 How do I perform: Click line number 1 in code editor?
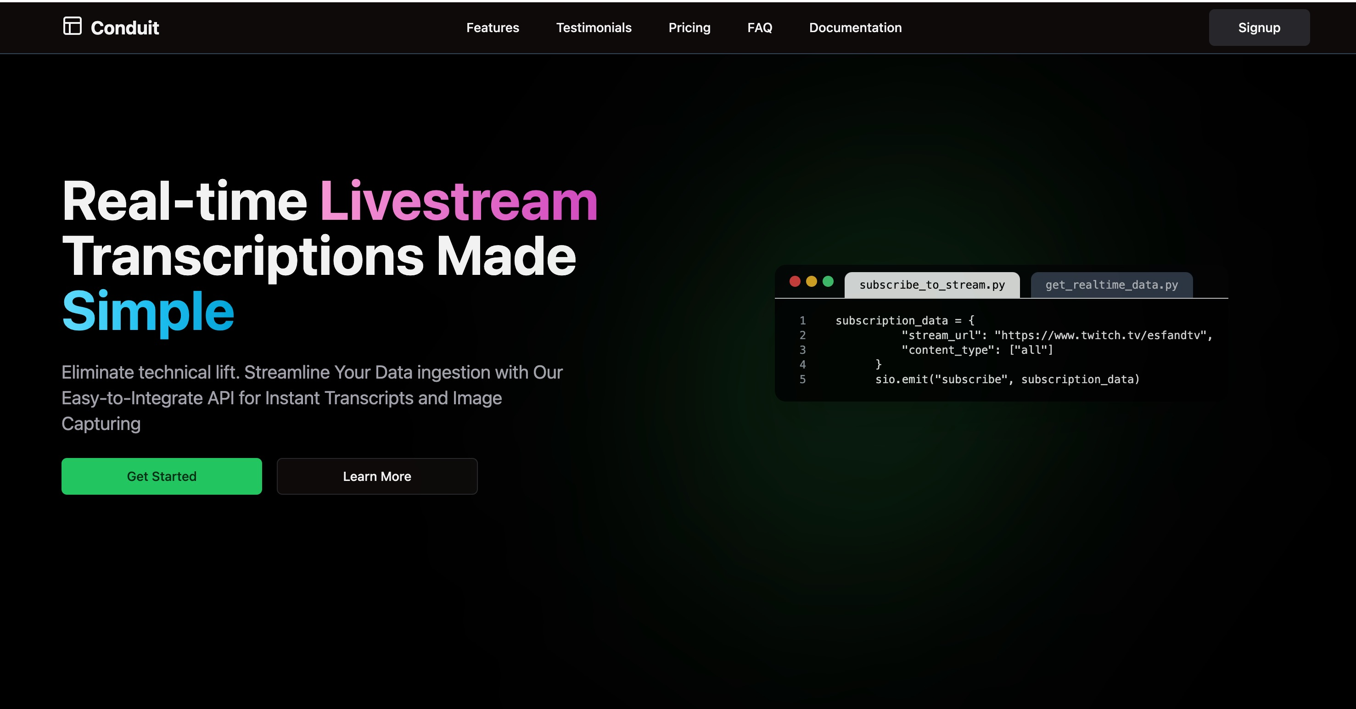(x=802, y=321)
